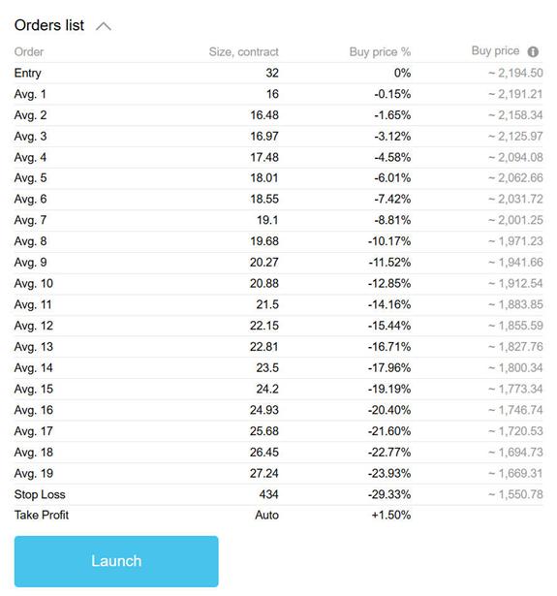Click the Buy price column header

tap(495, 51)
